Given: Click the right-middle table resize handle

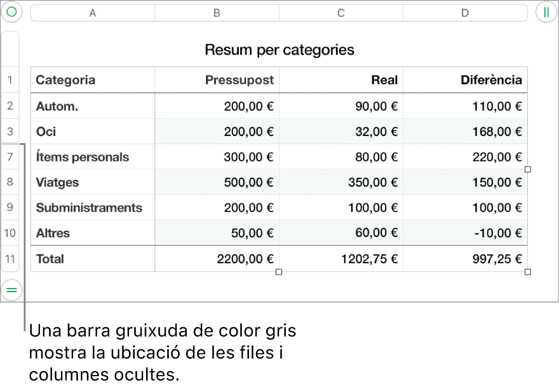Looking at the screenshot, I should tap(528, 170).
